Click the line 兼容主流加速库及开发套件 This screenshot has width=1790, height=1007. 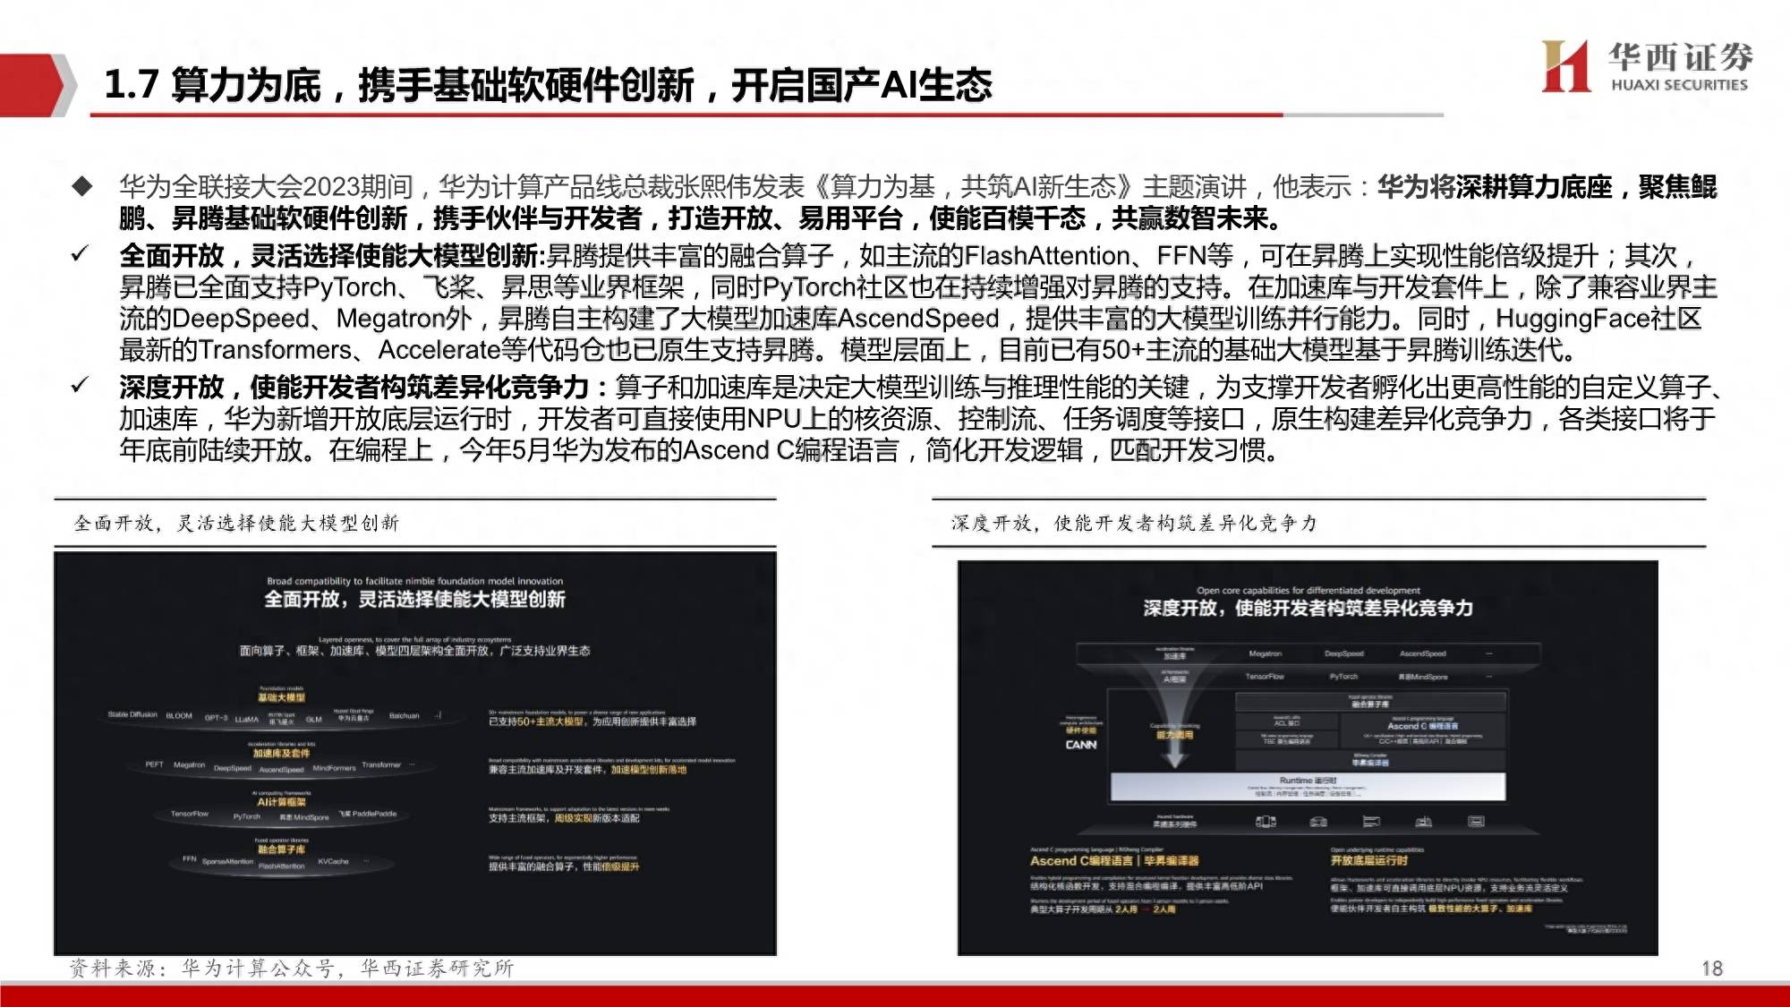point(587,770)
